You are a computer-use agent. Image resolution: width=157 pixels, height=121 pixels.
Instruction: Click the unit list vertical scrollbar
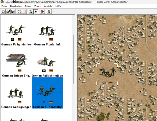73,59
